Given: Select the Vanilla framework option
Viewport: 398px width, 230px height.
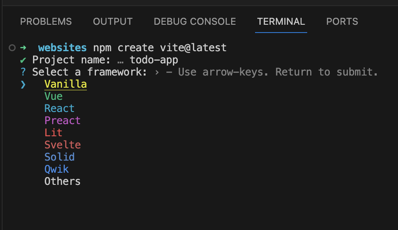Looking at the screenshot, I should pyautogui.click(x=66, y=84).
